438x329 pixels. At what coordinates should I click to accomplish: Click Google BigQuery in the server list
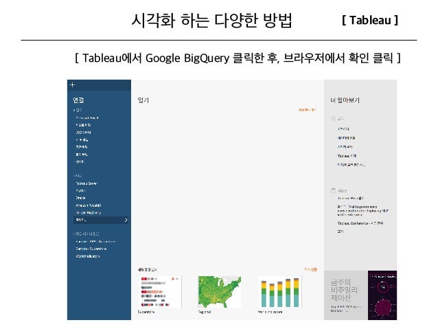click(x=89, y=212)
